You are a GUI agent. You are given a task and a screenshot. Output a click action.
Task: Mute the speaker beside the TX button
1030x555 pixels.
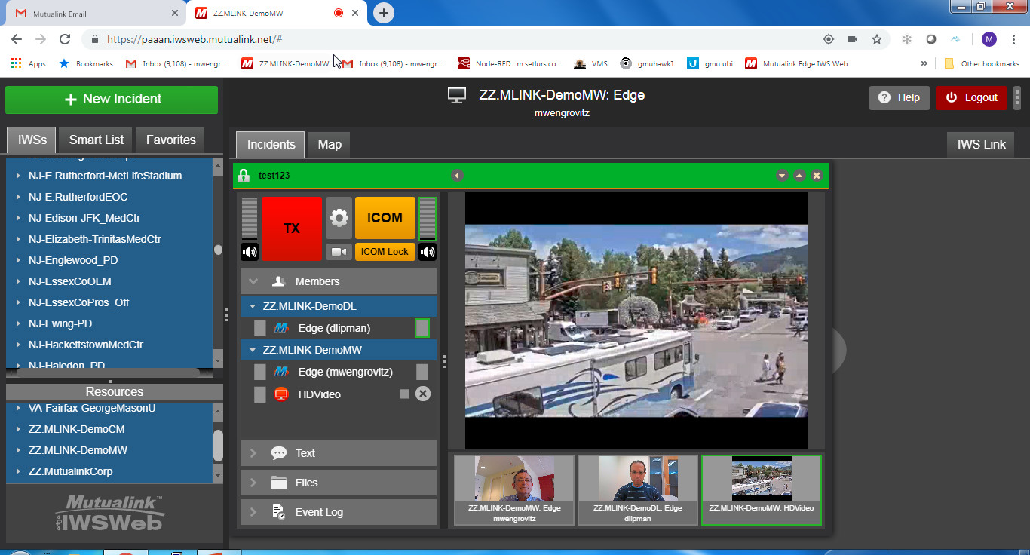[x=250, y=252]
